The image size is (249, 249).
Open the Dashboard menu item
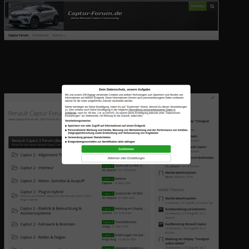tap(40, 35)
